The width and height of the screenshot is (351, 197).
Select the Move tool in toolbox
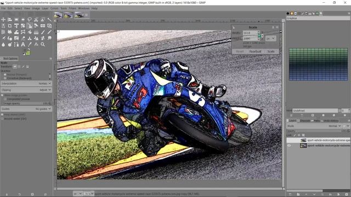click(3, 20)
